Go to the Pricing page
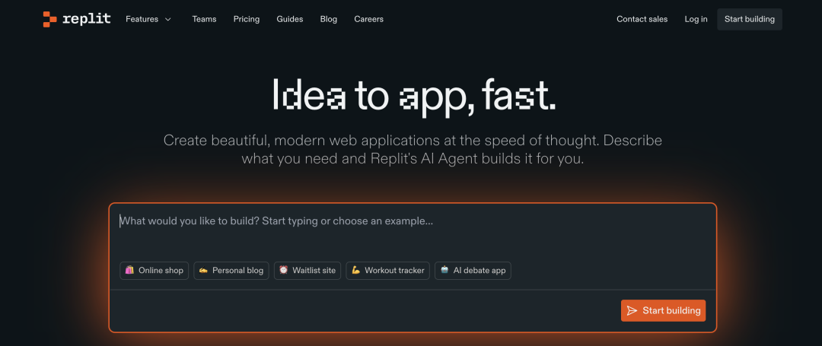Viewport: 822px width, 346px height. pos(247,19)
